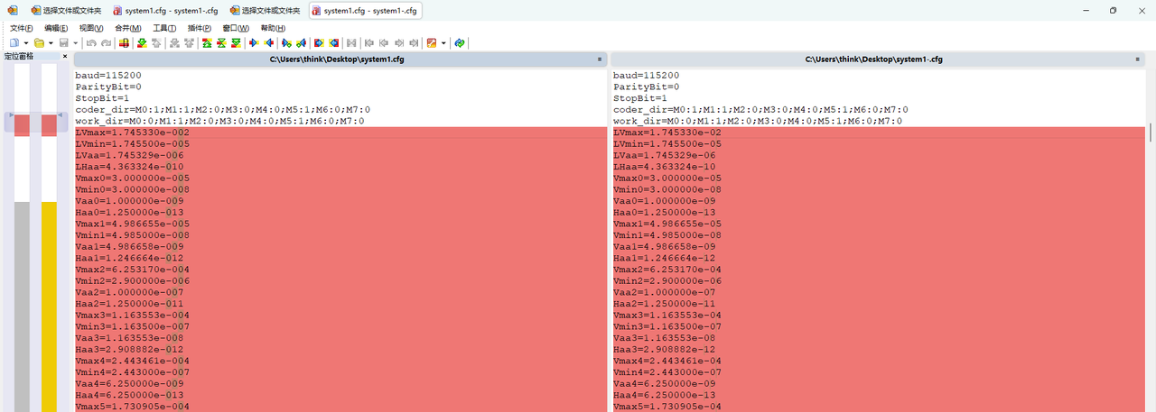Click the Undo toolbar icon
Viewport: 1156px width, 412px height.
click(x=91, y=42)
